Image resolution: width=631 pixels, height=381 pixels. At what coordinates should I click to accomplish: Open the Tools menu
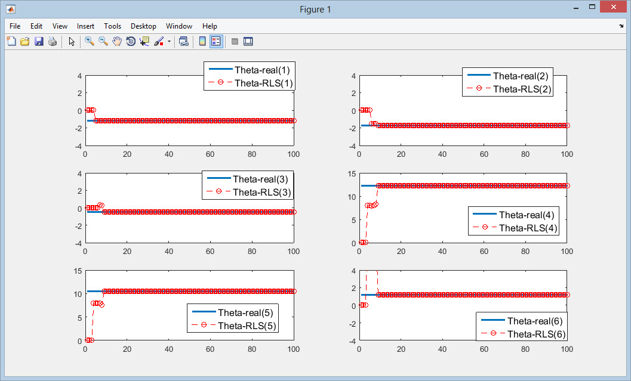112,26
